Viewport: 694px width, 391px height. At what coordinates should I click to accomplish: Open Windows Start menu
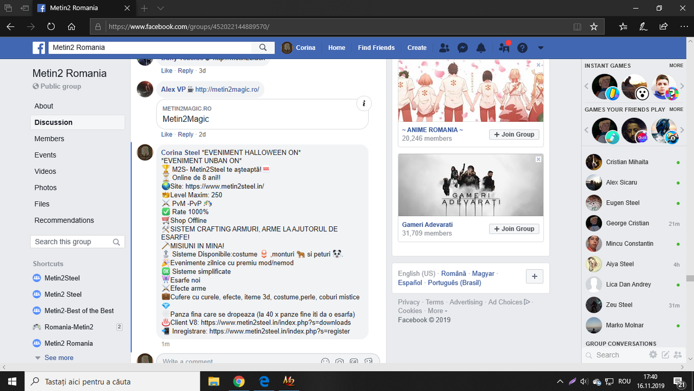12,381
